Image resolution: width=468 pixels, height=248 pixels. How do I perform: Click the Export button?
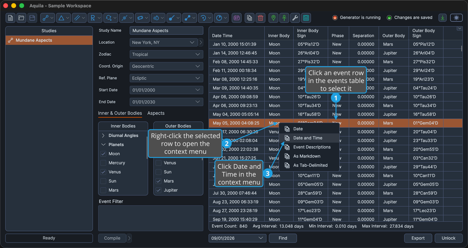tap(418, 238)
